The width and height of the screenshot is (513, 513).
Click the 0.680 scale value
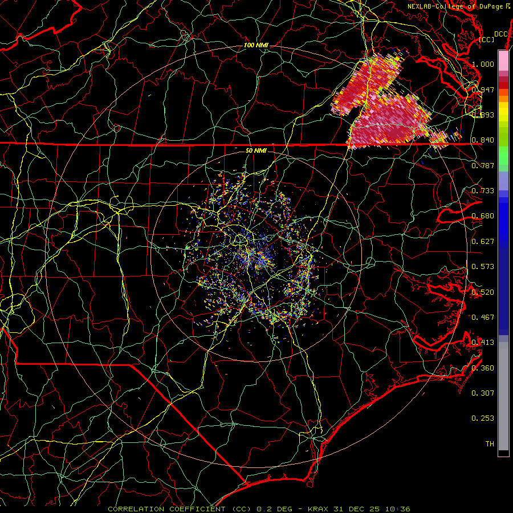(483, 216)
